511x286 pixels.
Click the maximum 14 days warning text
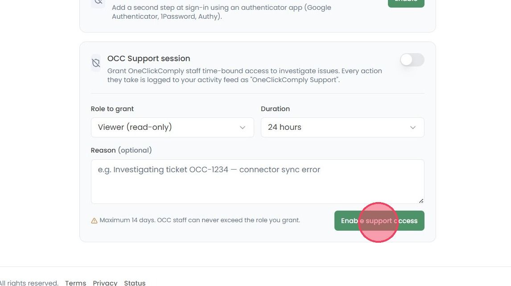[x=200, y=220]
